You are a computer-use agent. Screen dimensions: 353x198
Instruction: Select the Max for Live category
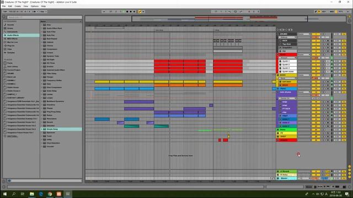point(12,42)
